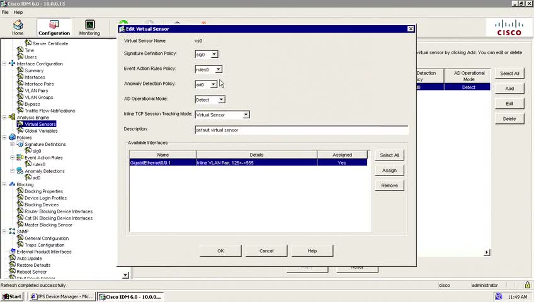Click the SNMP section icon
The image size is (534, 302).
(x=12, y=232)
